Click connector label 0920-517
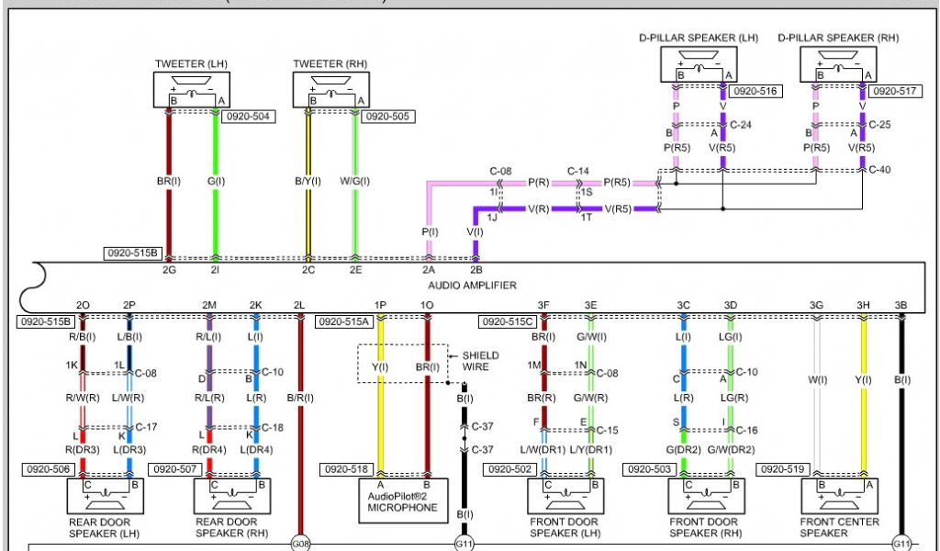The width and height of the screenshot is (940, 551). pyautogui.click(x=895, y=91)
